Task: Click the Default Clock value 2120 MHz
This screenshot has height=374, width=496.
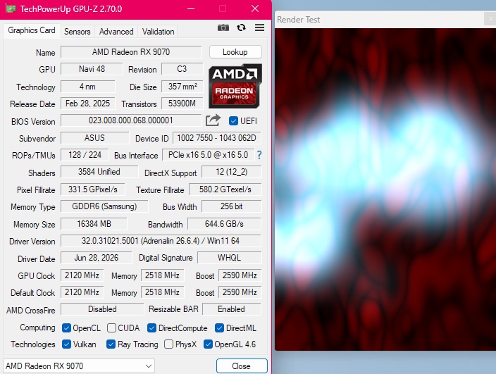Action: [x=82, y=292]
